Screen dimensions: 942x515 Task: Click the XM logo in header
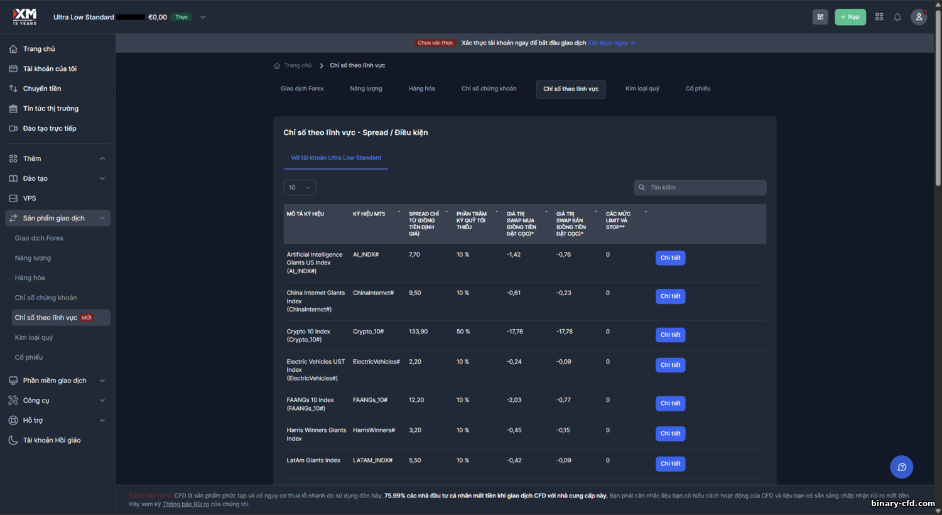point(25,17)
